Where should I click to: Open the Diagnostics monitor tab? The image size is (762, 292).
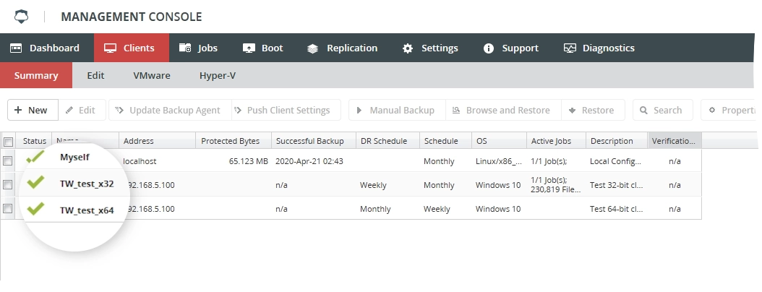coord(599,48)
